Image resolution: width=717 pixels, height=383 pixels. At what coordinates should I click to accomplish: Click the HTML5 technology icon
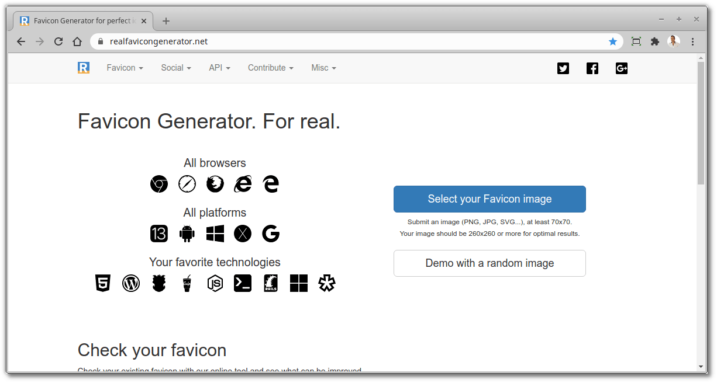pos(103,283)
